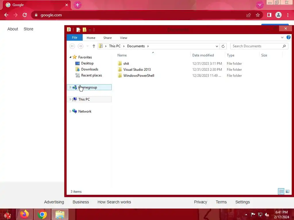Open Explorer Help icon
Image resolution: width=294 pixels, height=220 pixels.
point(288,37)
